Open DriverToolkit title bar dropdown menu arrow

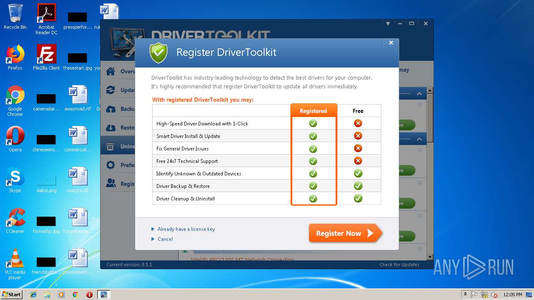point(388,24)
